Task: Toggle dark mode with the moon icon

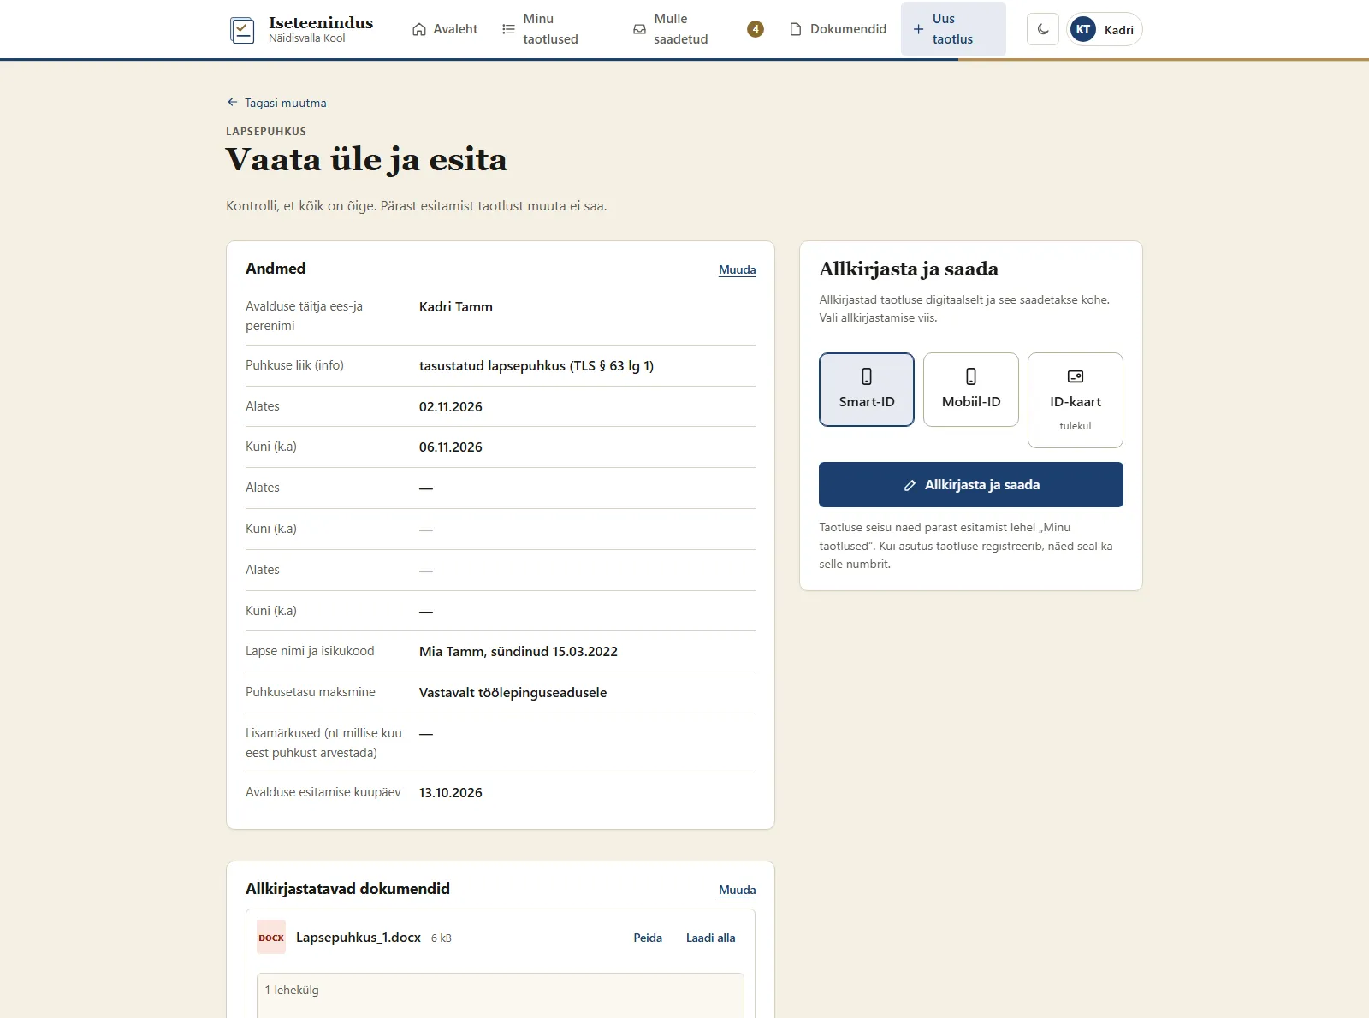Action: pos(1043,29)
